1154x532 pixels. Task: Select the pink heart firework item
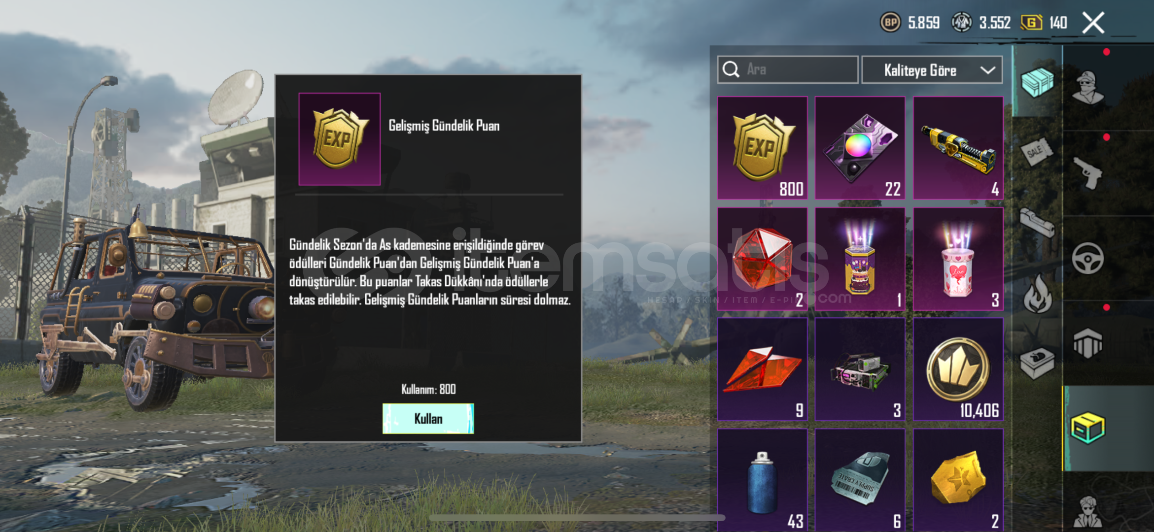[x=958, y=259]
